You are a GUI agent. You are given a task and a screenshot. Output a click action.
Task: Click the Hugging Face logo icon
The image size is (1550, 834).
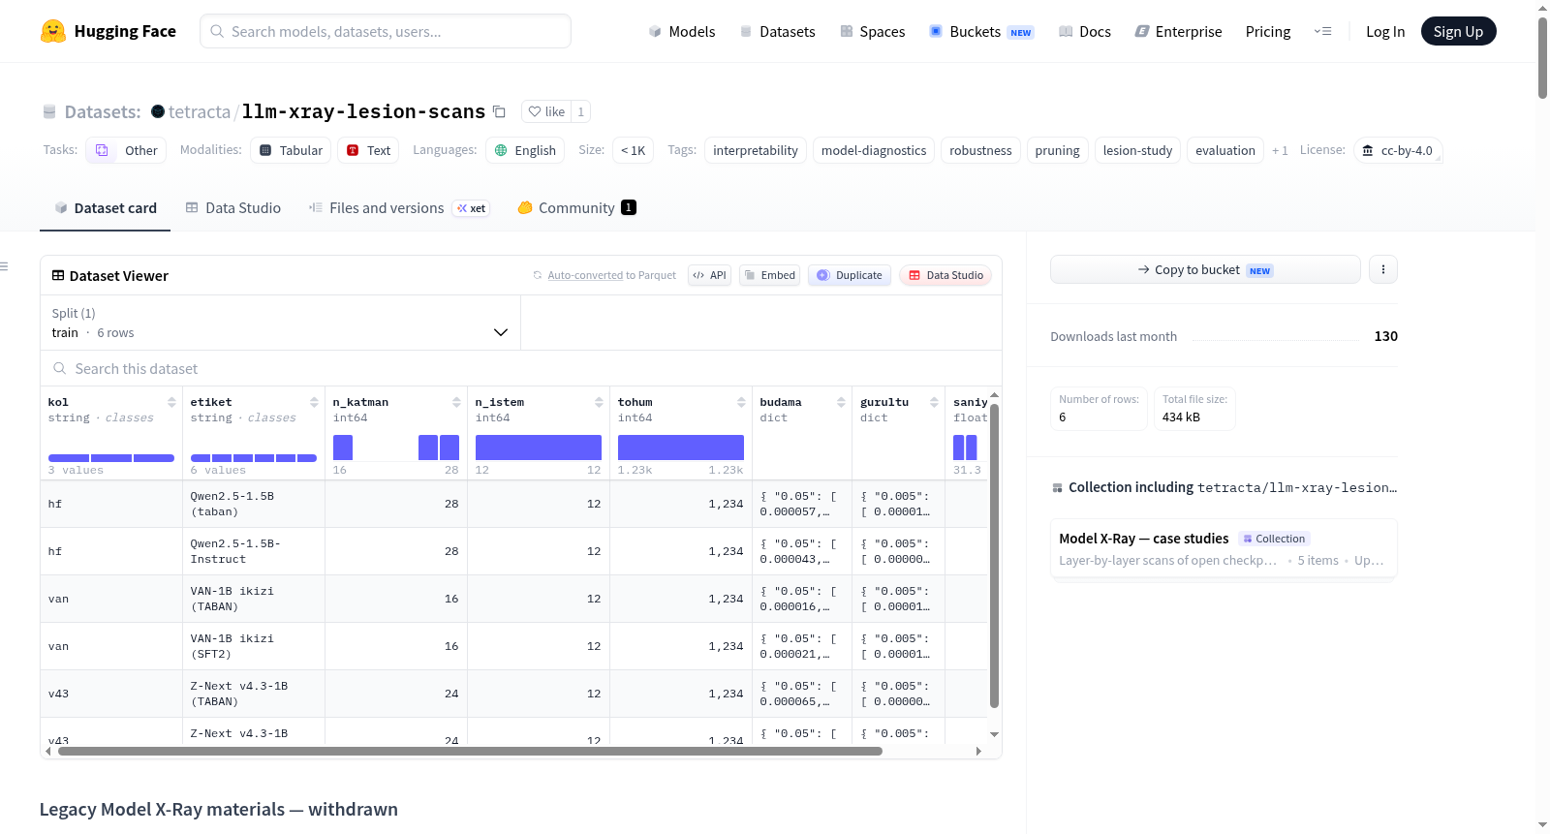tap(53, 31)
